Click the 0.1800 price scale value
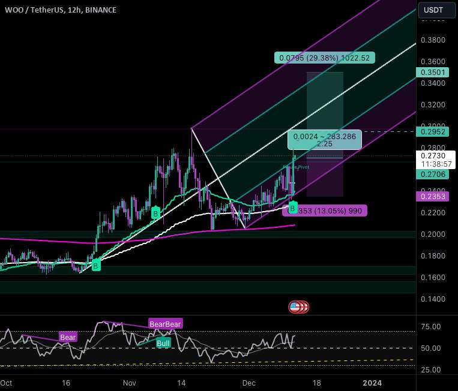This screenshot has width=458, height=391. click(x=433, y=255)
